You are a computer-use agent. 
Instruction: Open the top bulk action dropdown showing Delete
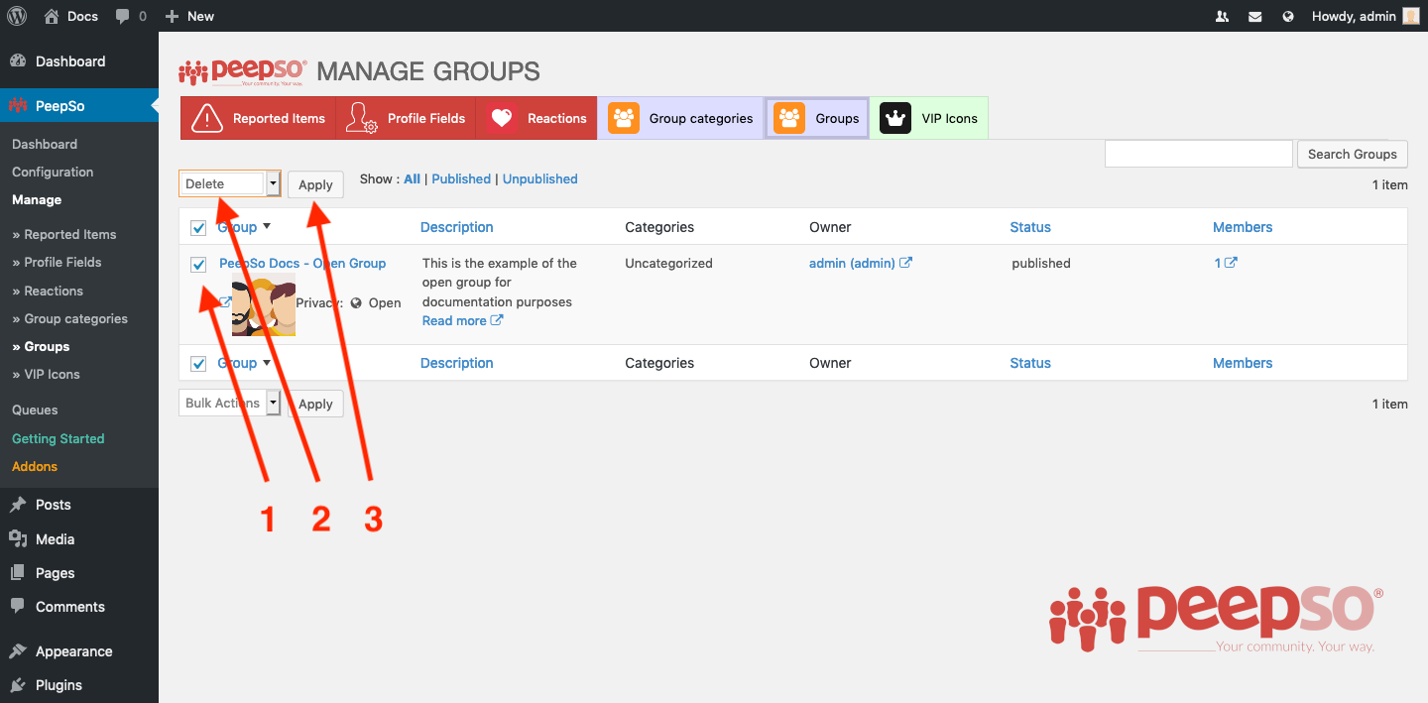click(x=230, y=183)
